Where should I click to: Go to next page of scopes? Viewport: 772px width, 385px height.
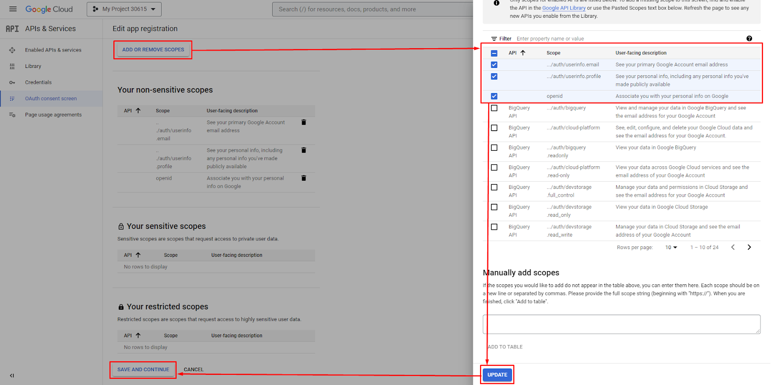point(749,247)
